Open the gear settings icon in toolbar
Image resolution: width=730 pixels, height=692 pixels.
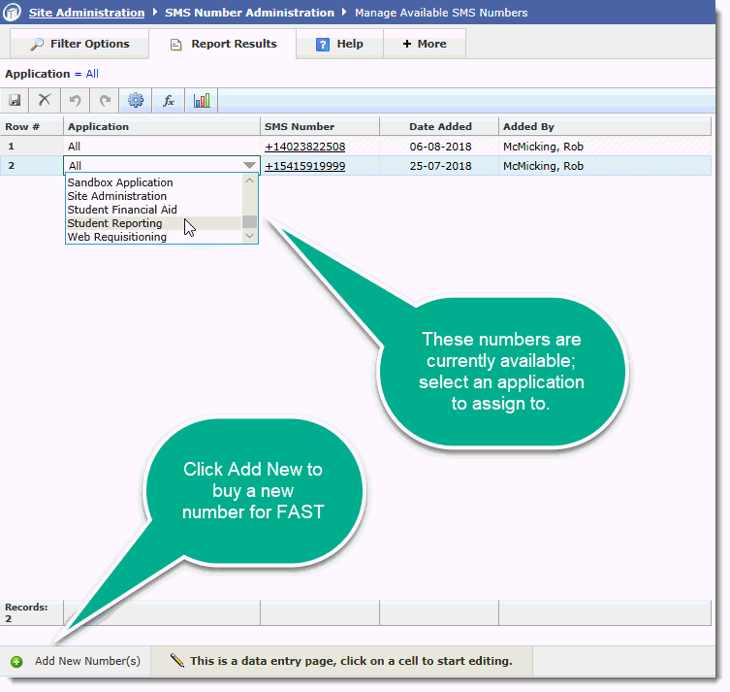(x=136, y=100)
